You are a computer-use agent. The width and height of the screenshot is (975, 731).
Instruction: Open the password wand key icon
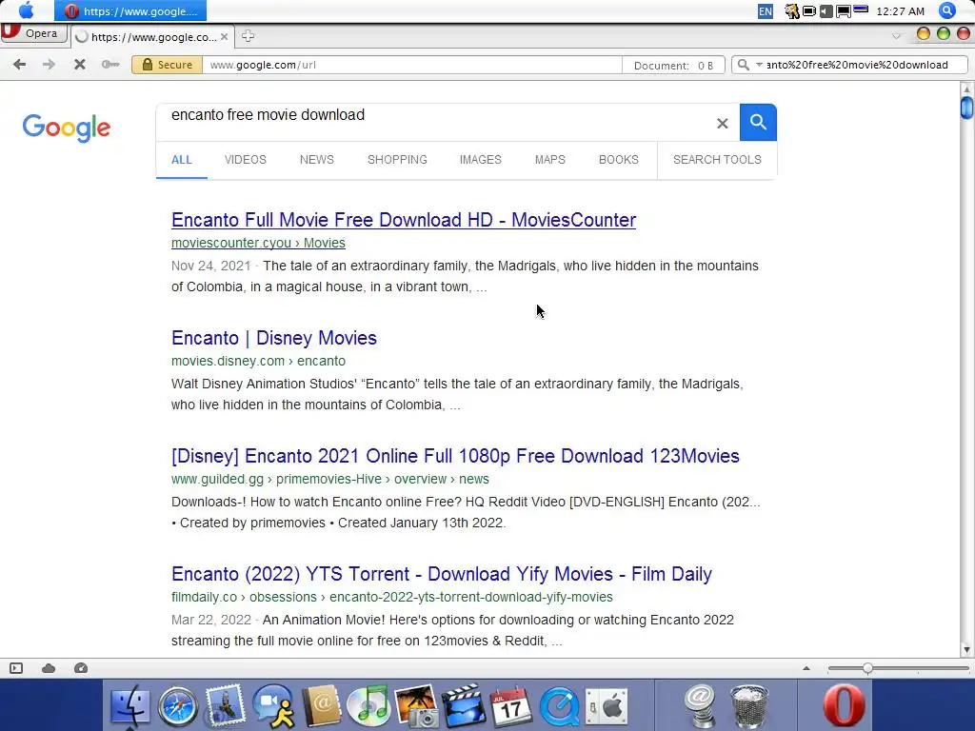tap(110, 64)
